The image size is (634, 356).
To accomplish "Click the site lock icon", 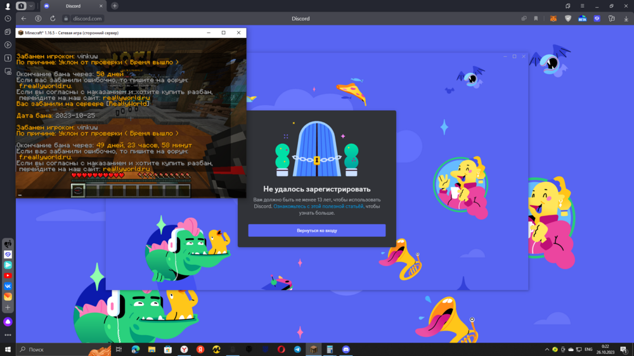I will point(66,18).
